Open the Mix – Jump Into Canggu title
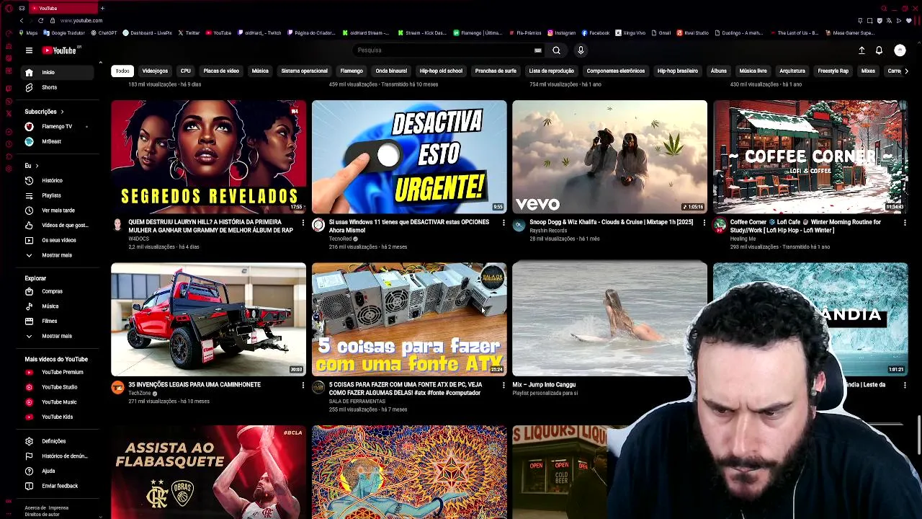The image size is (922, 519). tap(544, 385)
